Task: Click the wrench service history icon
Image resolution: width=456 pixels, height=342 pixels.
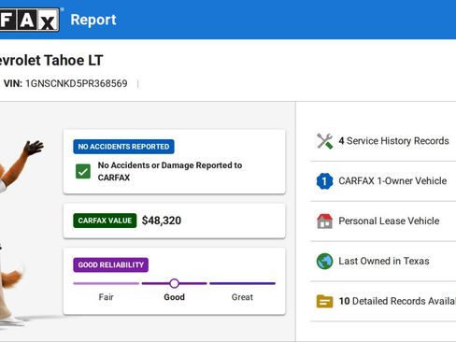Action: click(x=324, y=141)
